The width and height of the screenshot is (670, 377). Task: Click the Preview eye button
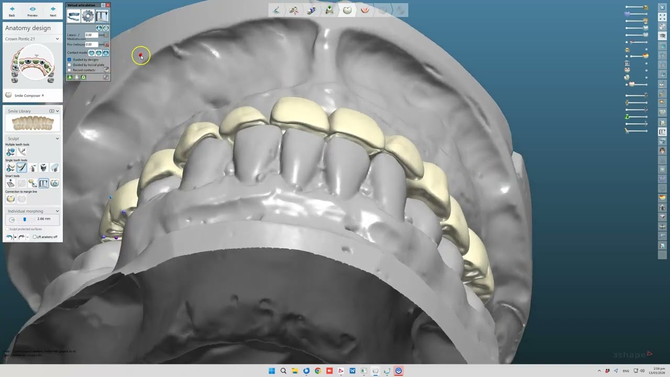click(32, 11)
